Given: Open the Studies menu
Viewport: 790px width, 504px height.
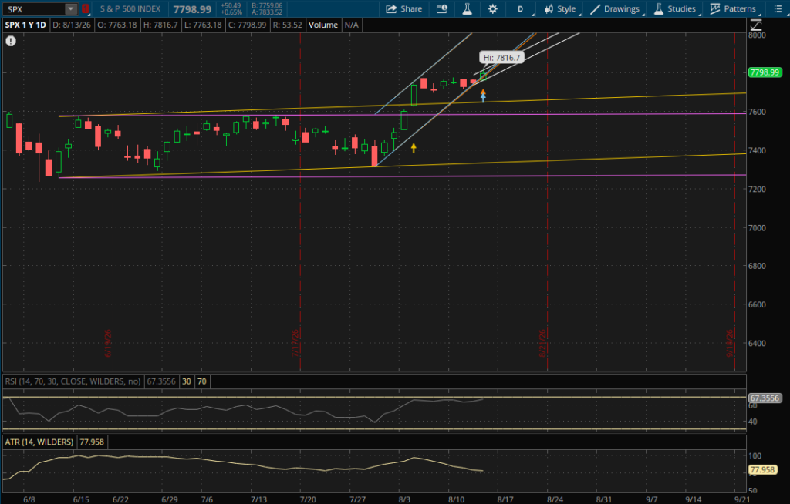Looking at the screenshot, I should point(674,9).
